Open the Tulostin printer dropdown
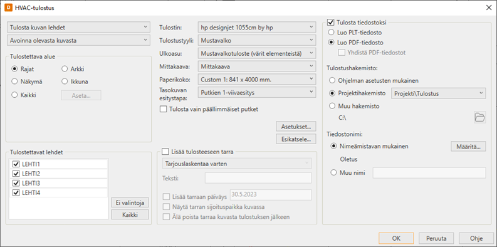This screenshot has width=497, height=247. [257, 27]
